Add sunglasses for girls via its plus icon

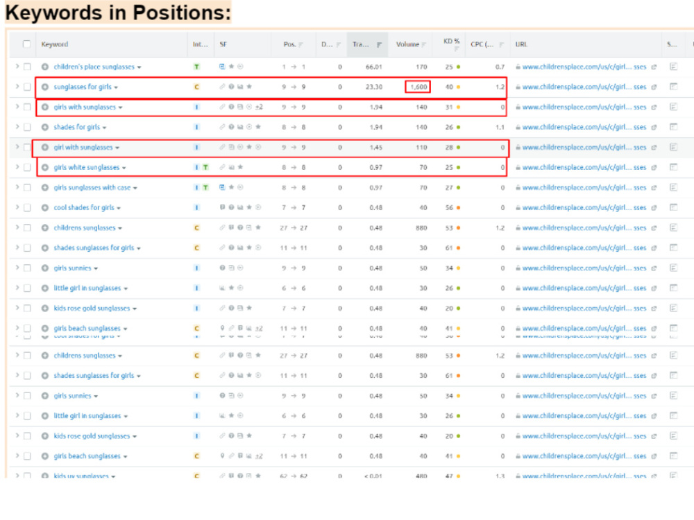[44, 87]
